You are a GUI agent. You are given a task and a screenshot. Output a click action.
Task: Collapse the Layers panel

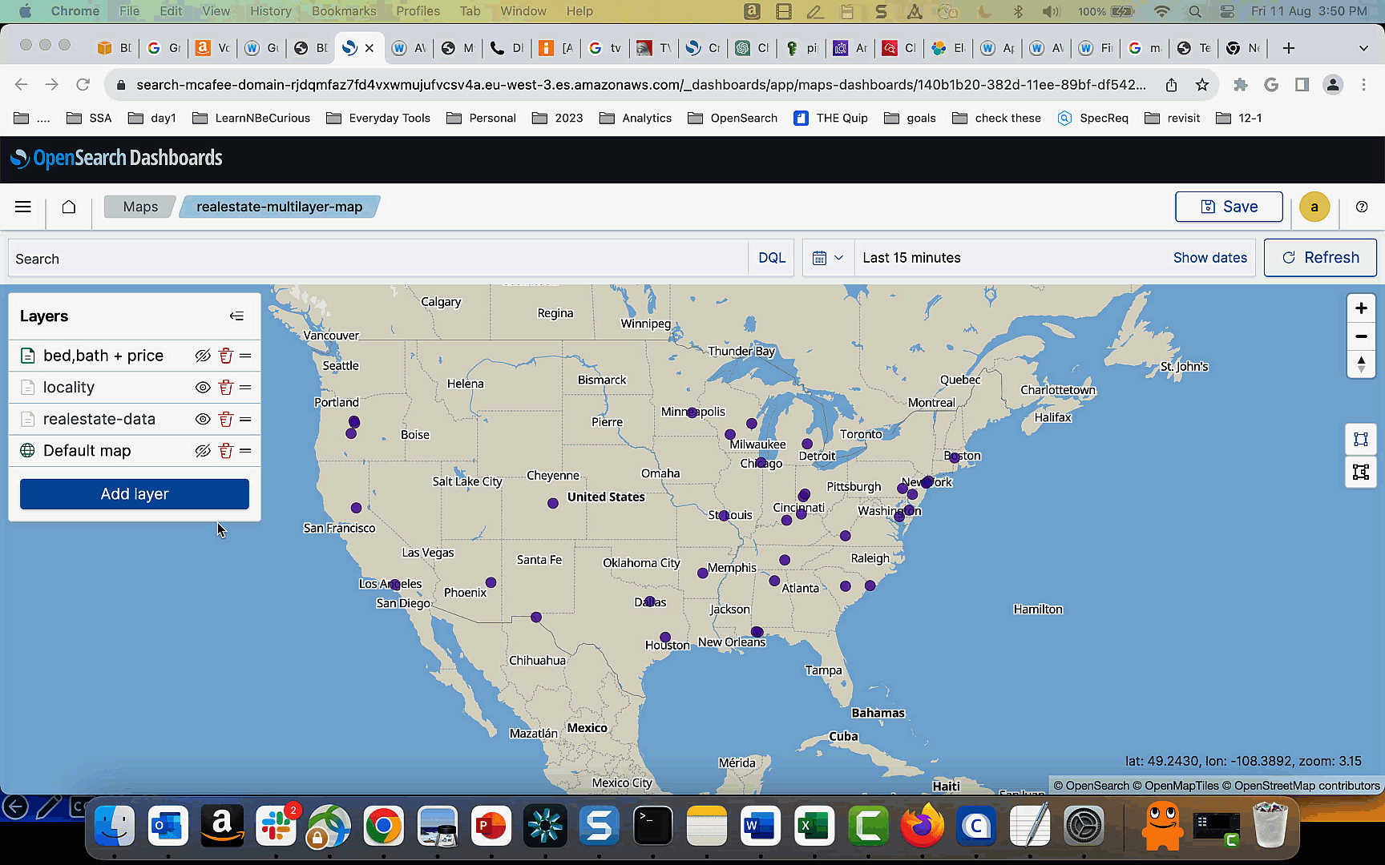236,316
